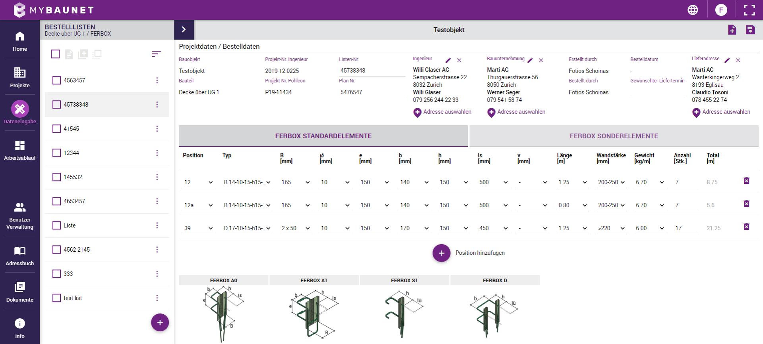Select the FERBOX STANDARDELEMENTE tab
Viewport: 763px width, 344px height.
click(323, 136)
